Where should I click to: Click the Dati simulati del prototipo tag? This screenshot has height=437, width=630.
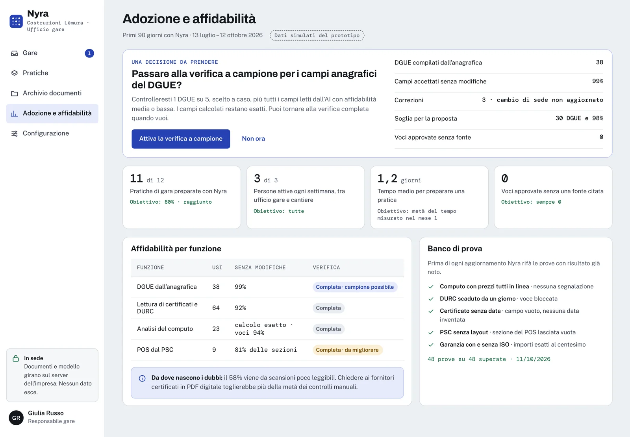317,35
